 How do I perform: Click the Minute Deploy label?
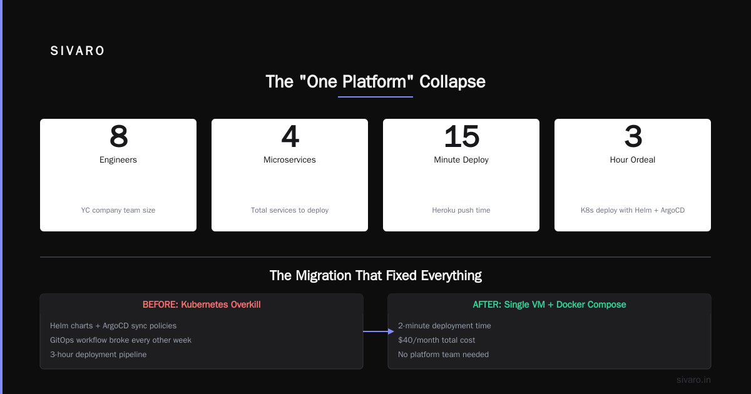pos(461,159)
